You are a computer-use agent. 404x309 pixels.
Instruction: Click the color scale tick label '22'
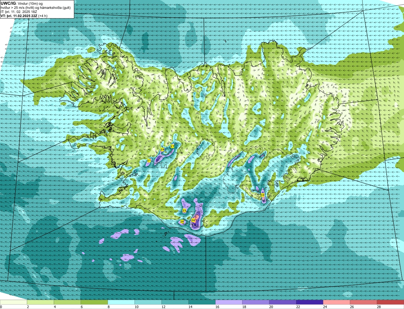pyautogui.click(x=298, y=307)
